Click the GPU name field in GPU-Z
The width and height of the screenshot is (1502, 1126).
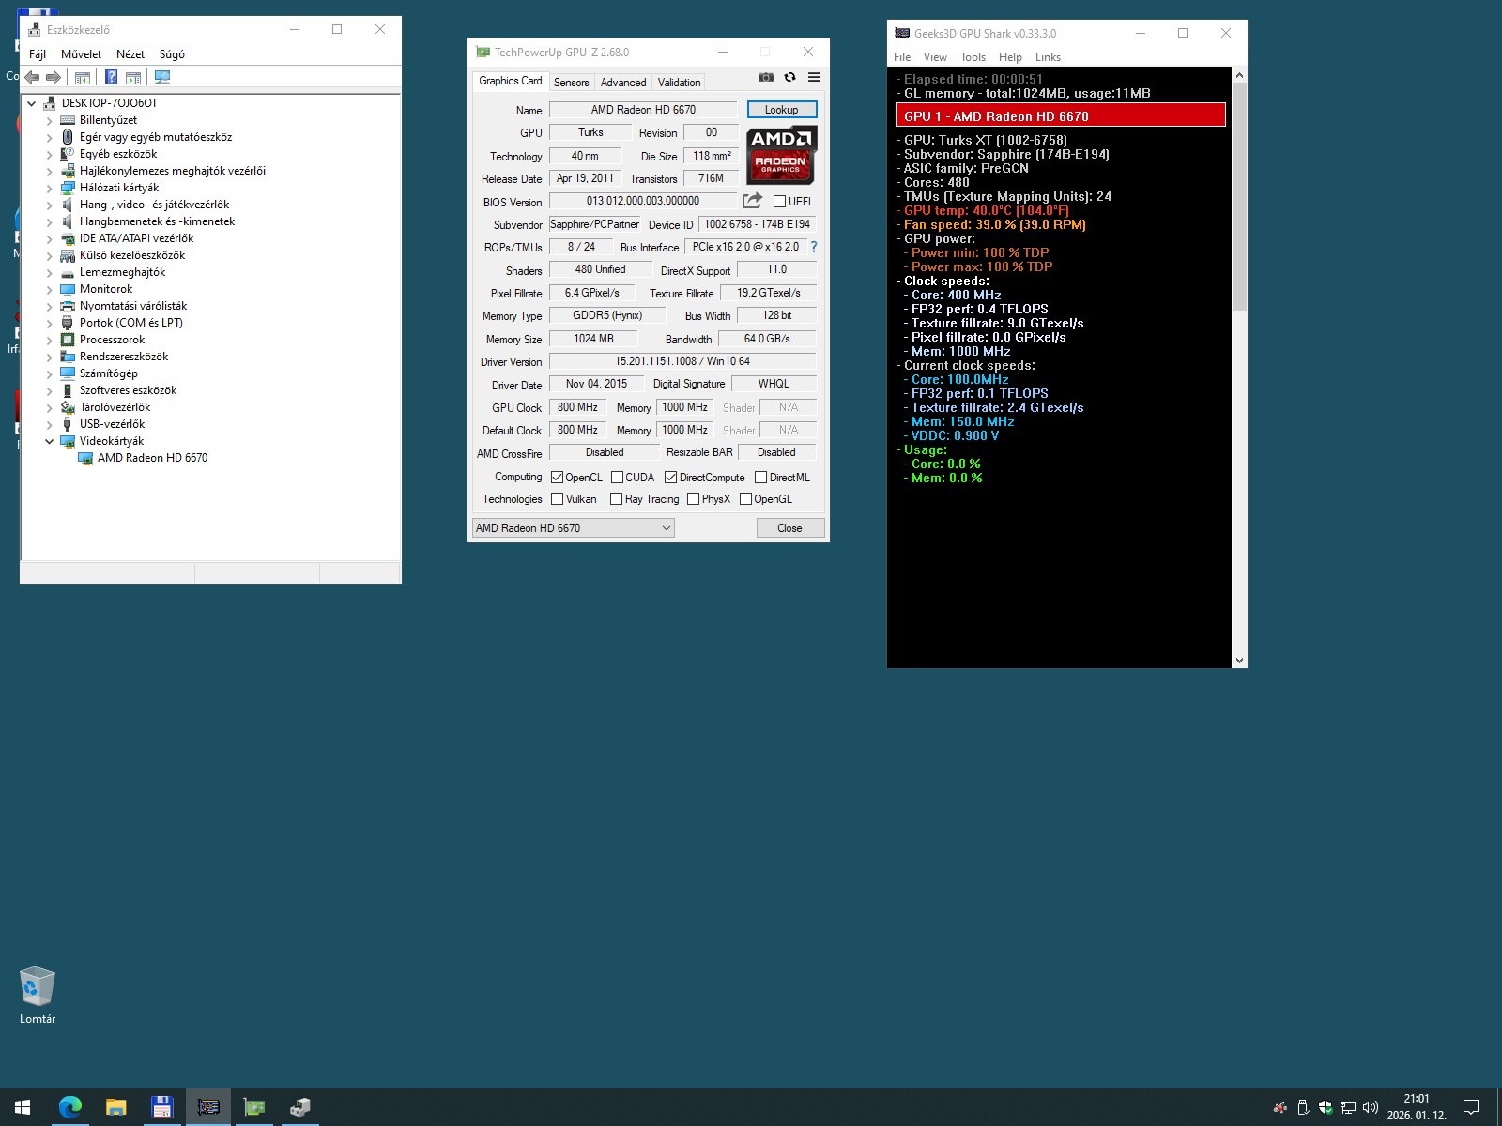[x=643, y=110]
